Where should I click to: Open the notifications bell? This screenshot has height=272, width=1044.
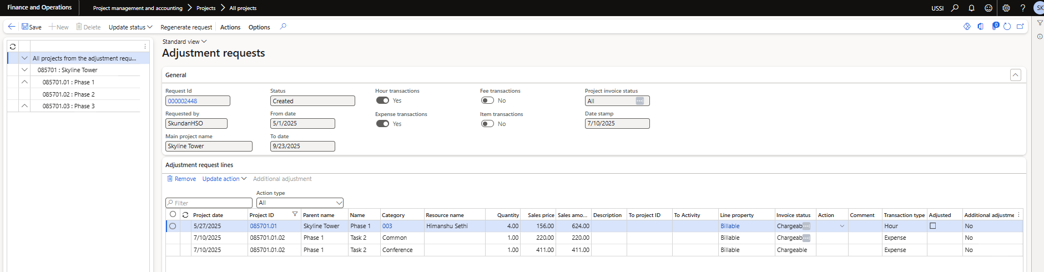(971, 8)
